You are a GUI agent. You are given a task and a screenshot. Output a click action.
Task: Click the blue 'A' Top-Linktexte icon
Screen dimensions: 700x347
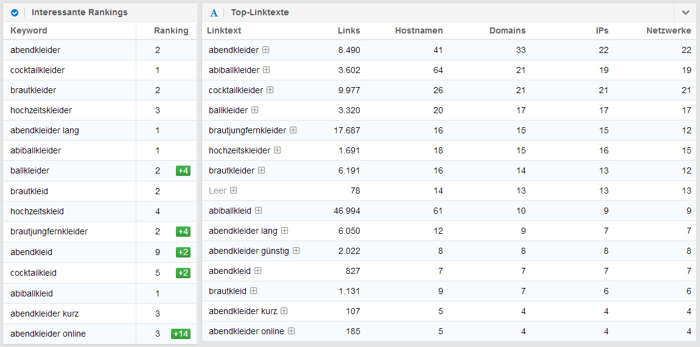pyautogui.click(x=214, y=12)
